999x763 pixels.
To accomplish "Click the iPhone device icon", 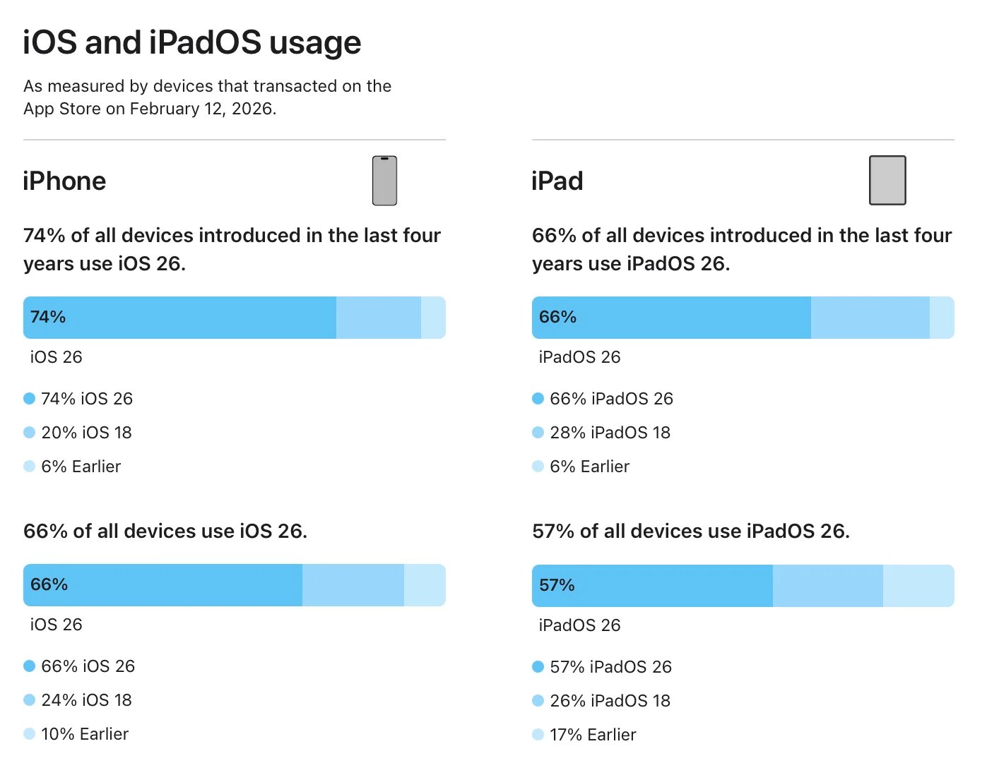I will pos(384,181).
